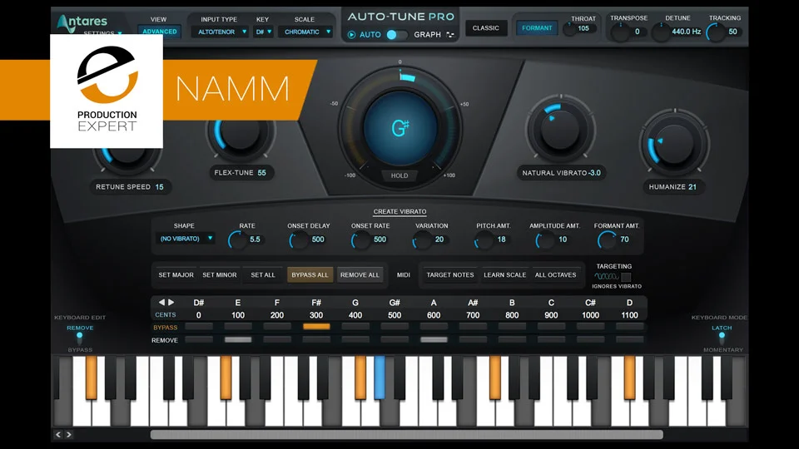
Task: Toggle MIDI Target Notes
Action: point(450,275)
